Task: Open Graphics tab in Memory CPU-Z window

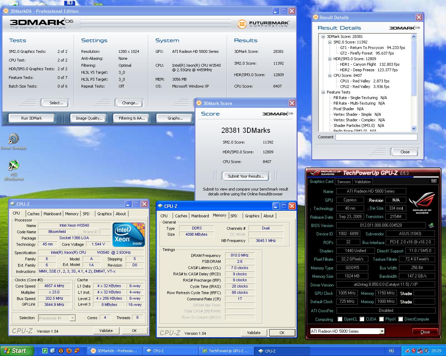Action: coord(252,216)
